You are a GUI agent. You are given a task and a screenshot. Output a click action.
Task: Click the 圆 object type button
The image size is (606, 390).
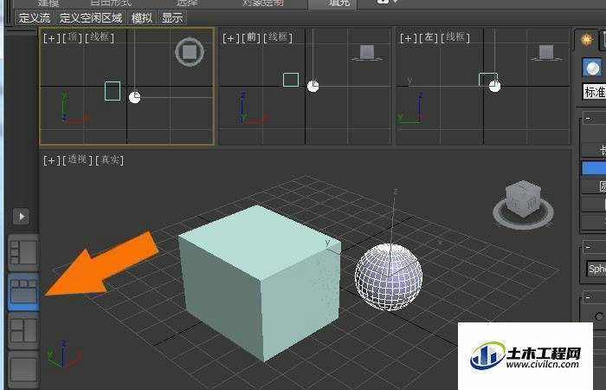594,186
